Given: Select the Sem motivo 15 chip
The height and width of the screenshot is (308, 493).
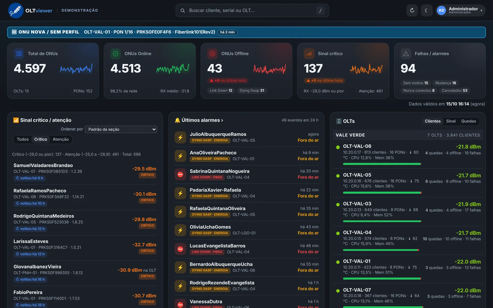Looking at the screenshot, I should click(415, 83).
